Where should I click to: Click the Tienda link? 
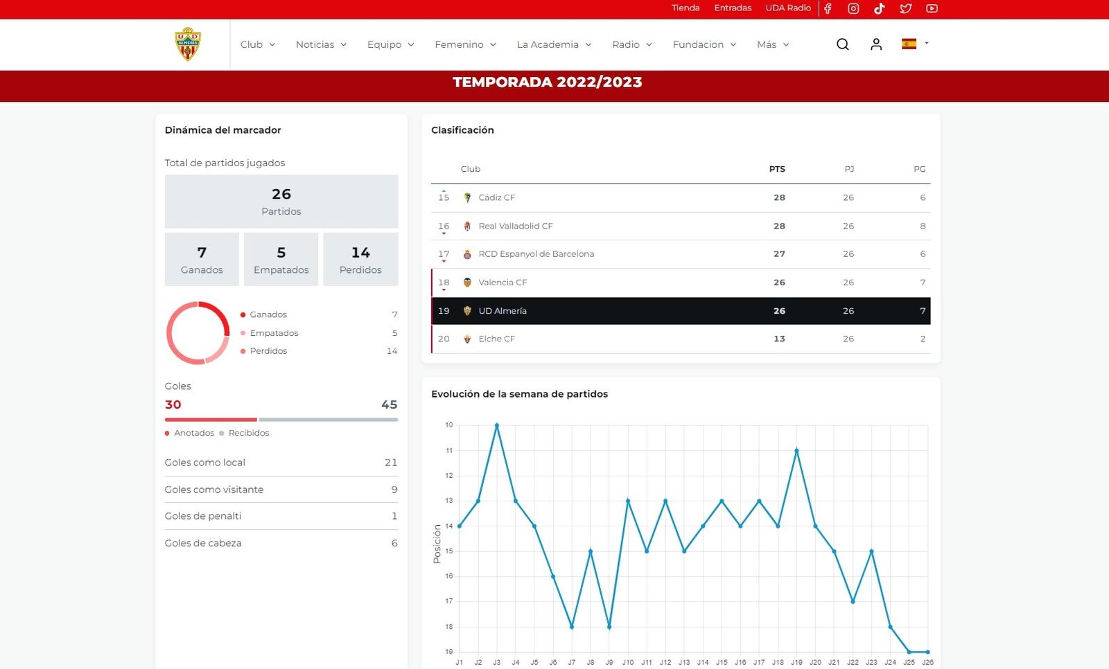pyautogui.click(x=685, y=8)
